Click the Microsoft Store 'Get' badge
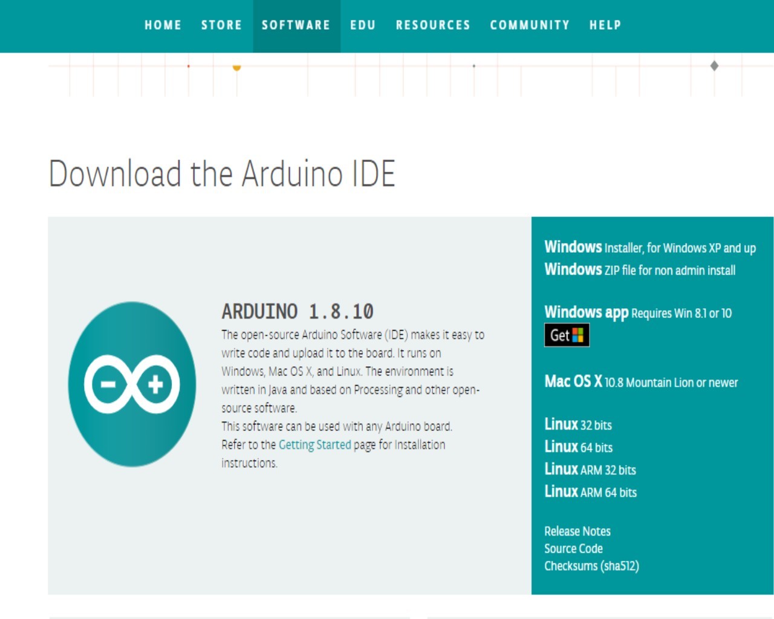This screenshot has height=619, width=774. point(566,335)
